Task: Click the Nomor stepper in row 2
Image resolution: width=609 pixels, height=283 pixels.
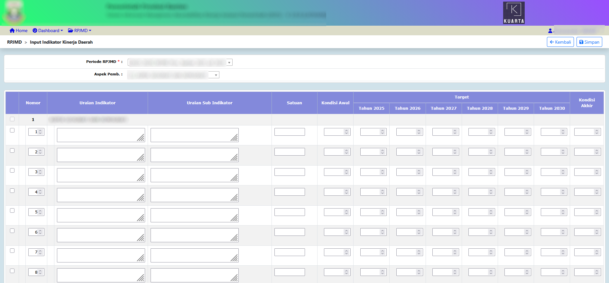Action: pos(36,152)
